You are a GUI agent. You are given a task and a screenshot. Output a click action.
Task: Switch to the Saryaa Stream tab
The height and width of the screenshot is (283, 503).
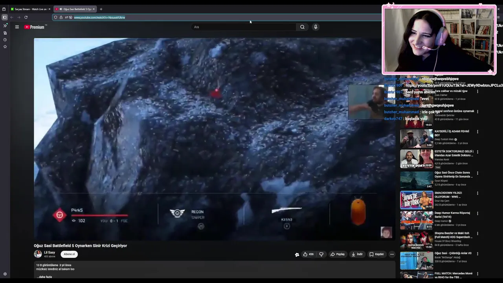coord(30,9)
